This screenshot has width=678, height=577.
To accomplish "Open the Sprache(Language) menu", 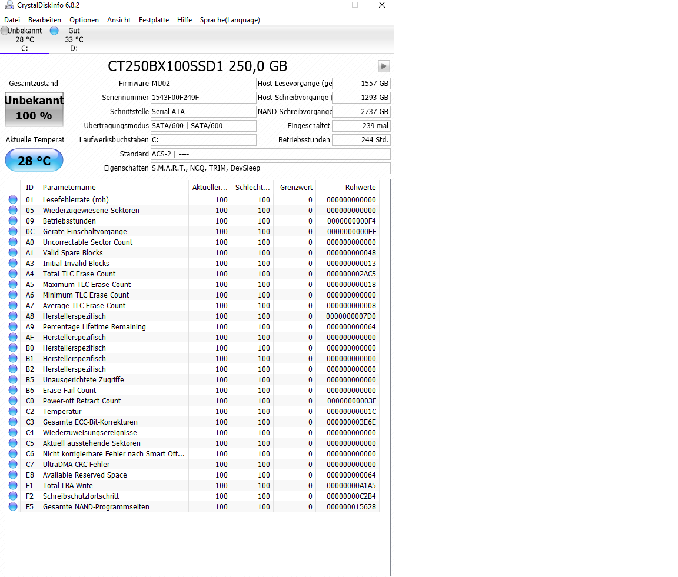I will click(x=230, y=20).
